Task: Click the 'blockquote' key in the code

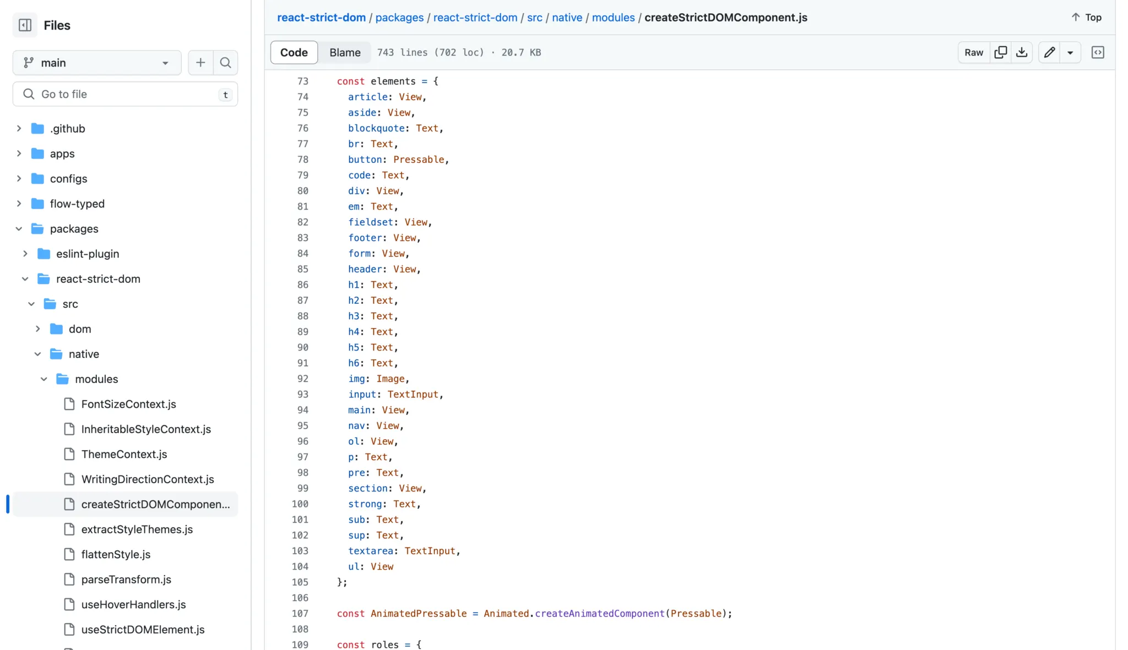Action: (x=376, y=128)
